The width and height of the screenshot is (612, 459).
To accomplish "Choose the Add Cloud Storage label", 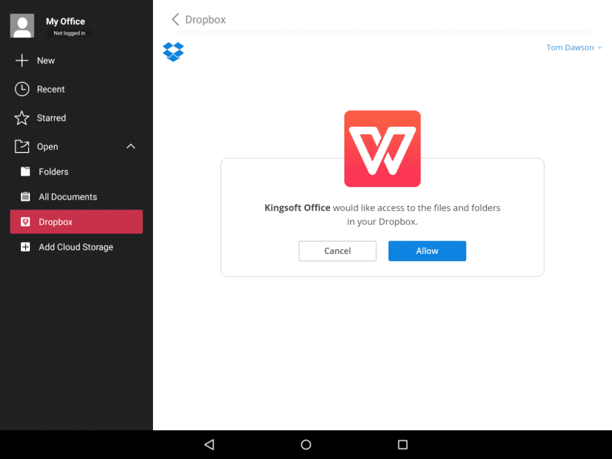I will [76, 247].
